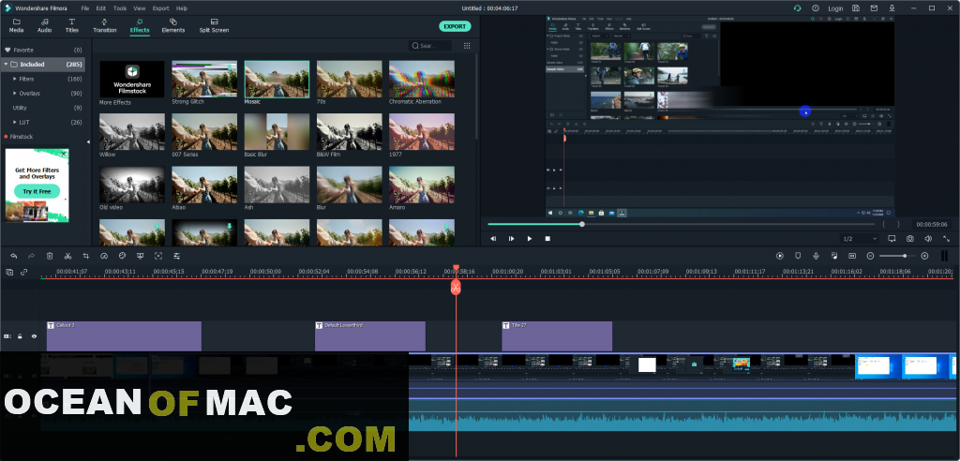The image size is (960, 461).
Task: Click the Login link
Action: 835,8
